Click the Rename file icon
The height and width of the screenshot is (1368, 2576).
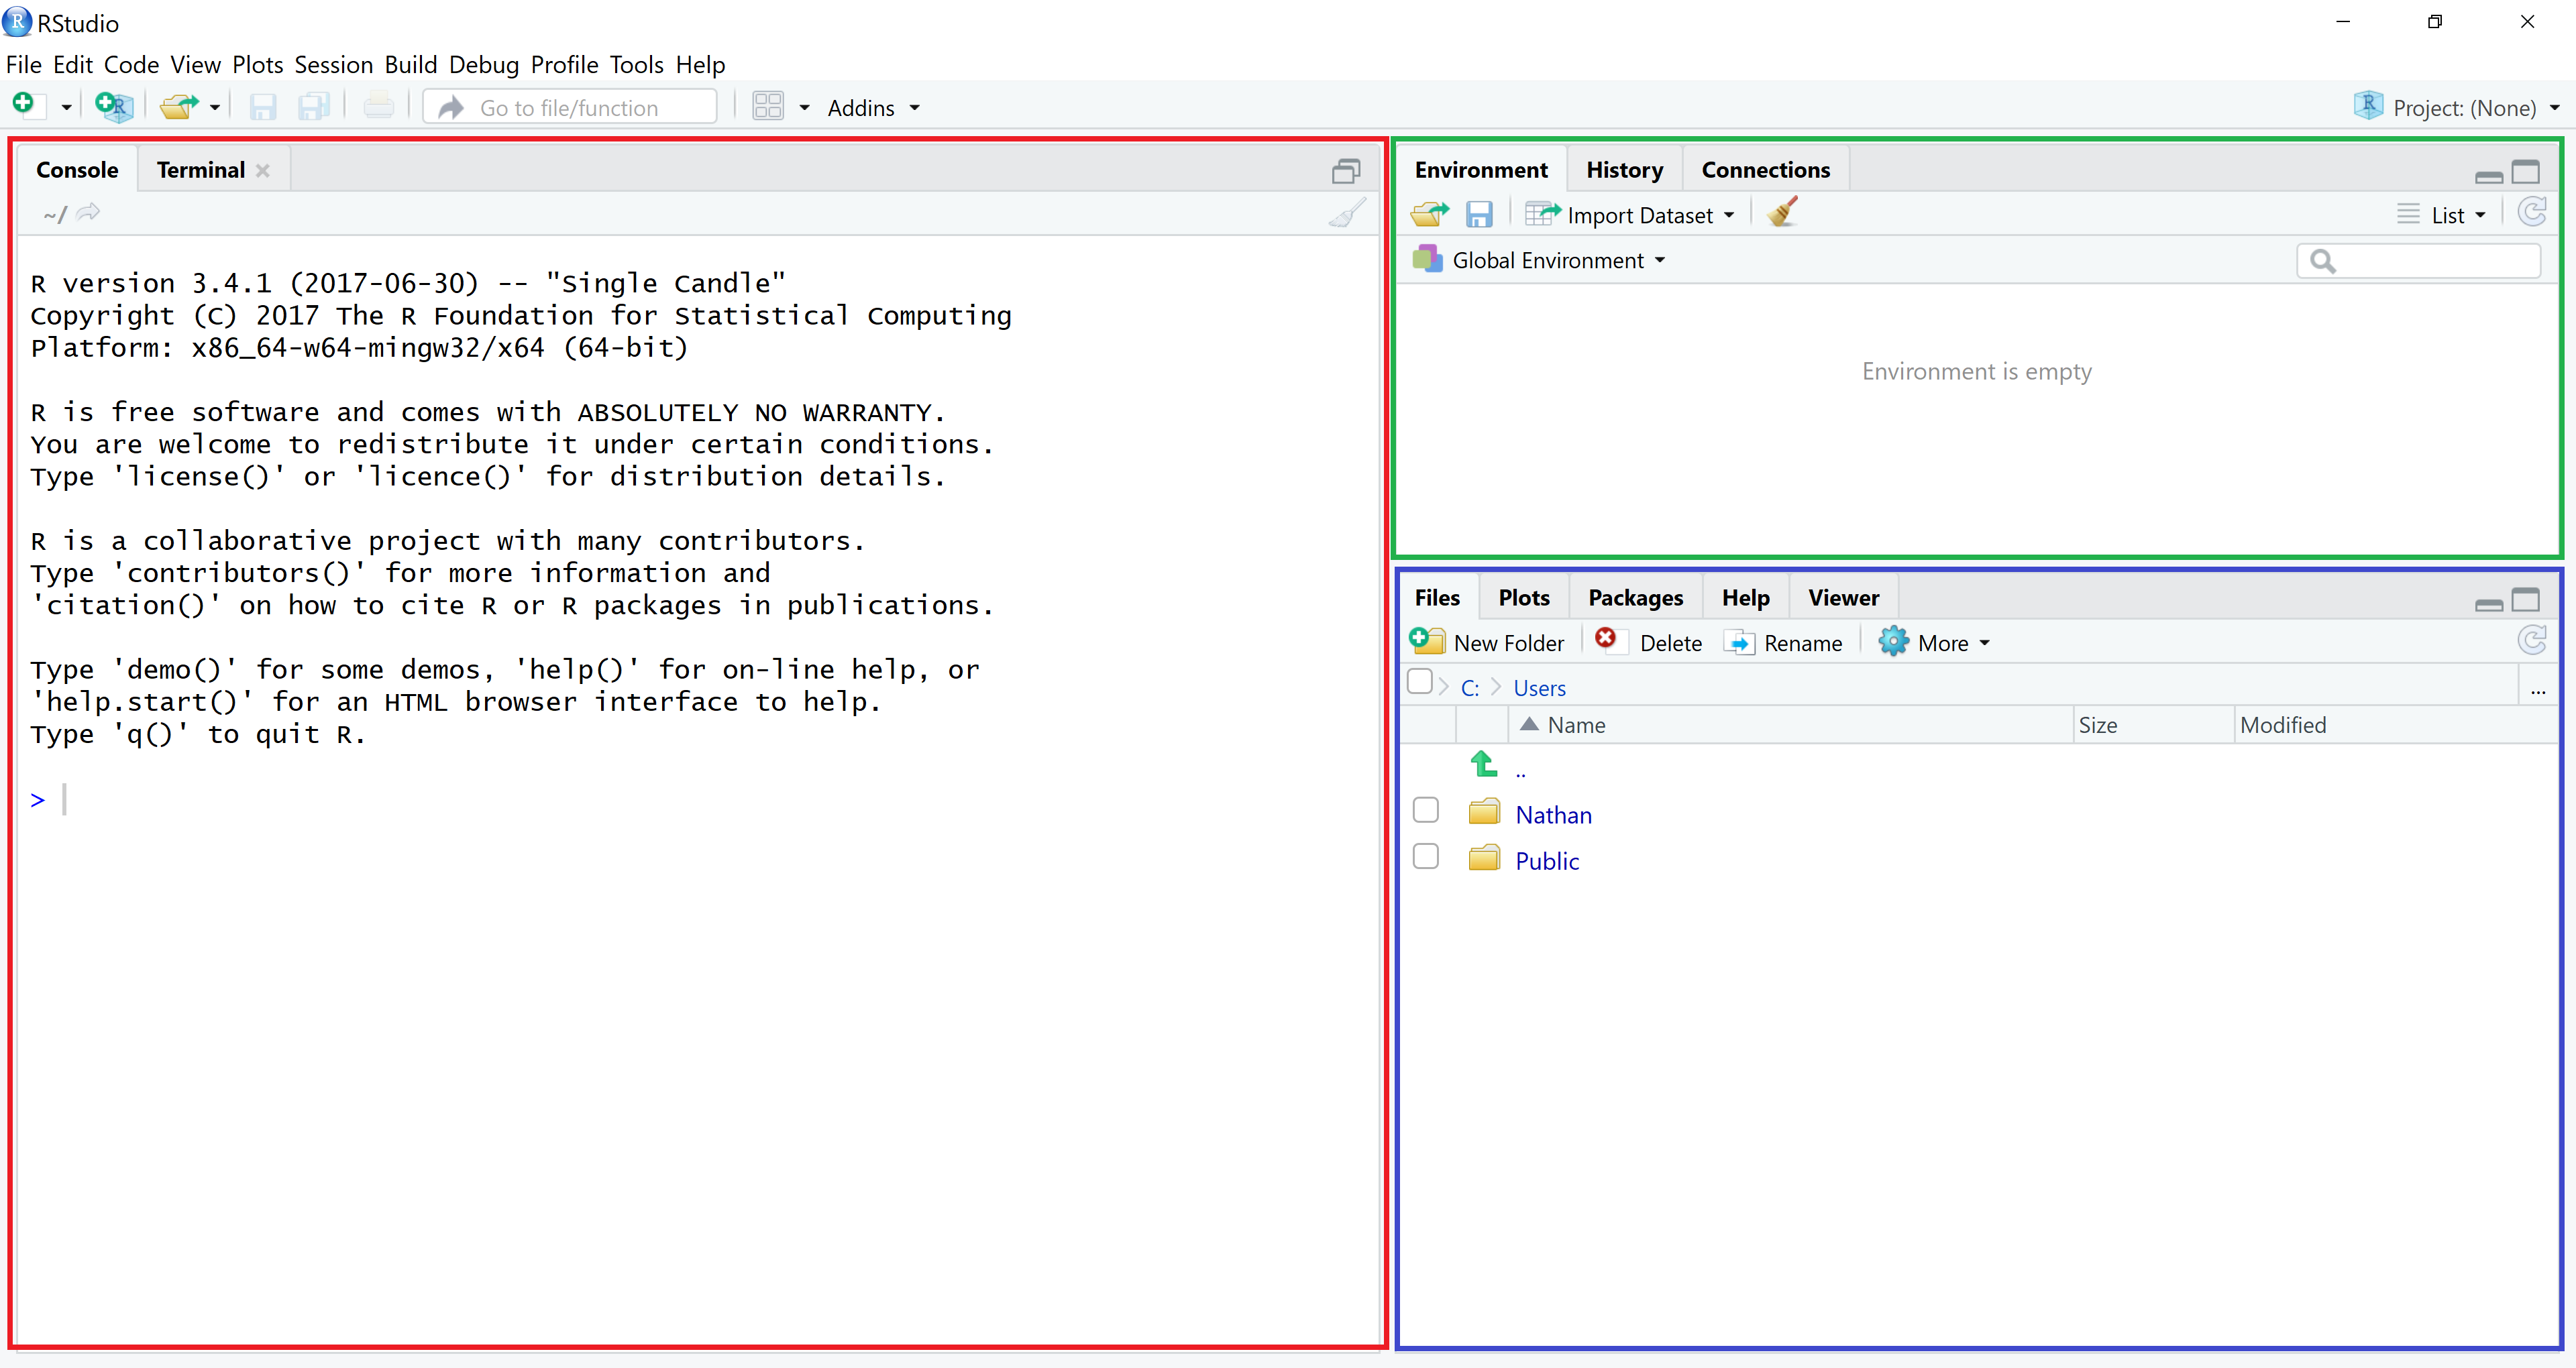coord(1736,642)
